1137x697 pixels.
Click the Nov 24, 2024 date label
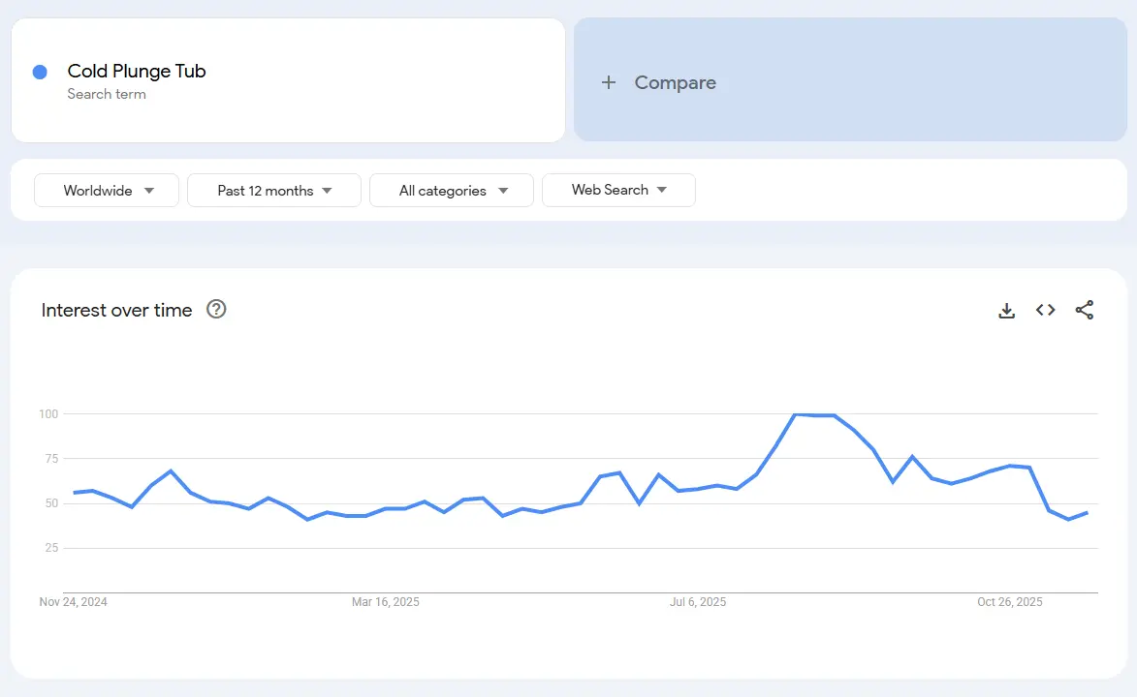(x=73, y=601)
